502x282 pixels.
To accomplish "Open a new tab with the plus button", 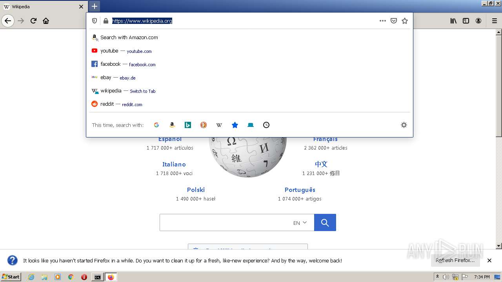I will 95,6.
